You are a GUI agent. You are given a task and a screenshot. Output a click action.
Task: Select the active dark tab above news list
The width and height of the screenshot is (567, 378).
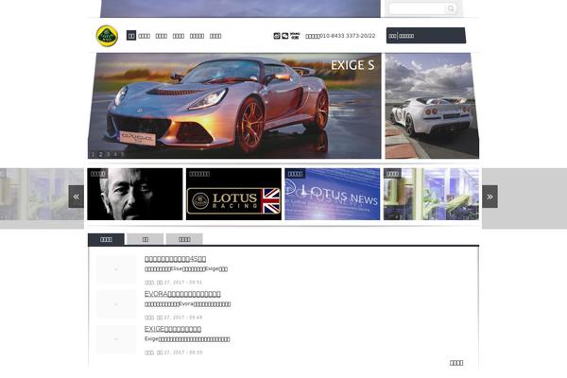point(106,239)
